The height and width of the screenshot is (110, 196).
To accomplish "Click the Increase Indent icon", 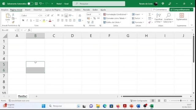I will click(74, 20).
